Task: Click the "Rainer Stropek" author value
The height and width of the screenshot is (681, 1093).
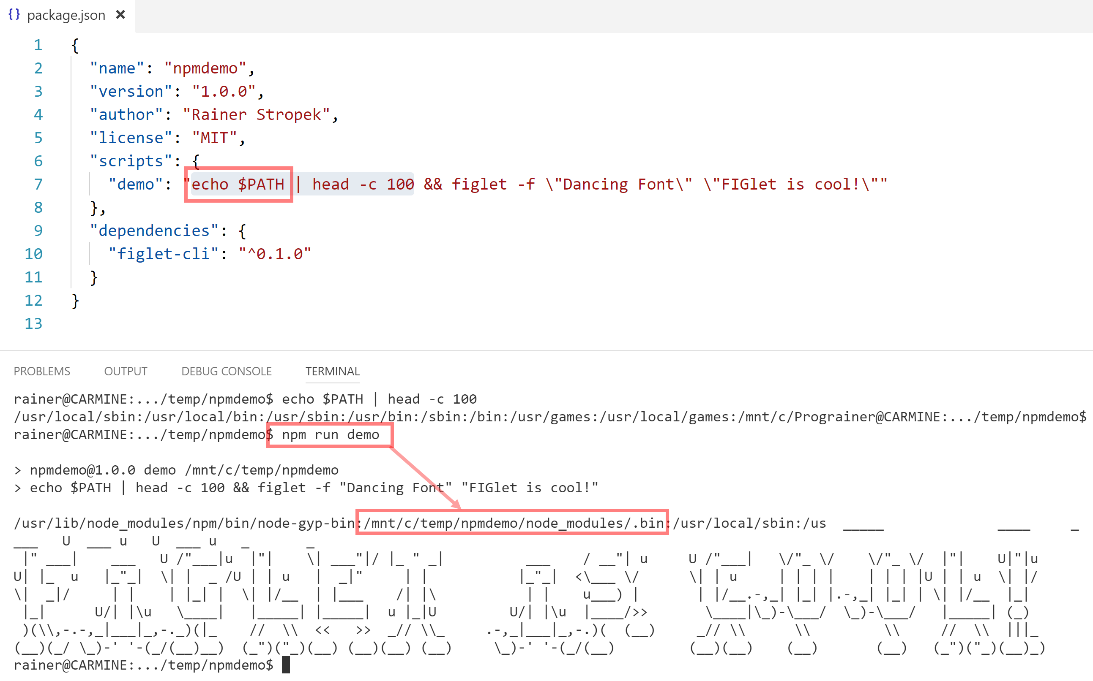Action: 256,115
